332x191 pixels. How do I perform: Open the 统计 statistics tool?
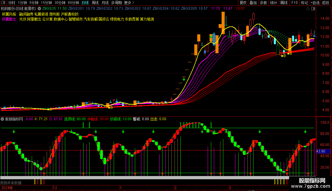274,3
